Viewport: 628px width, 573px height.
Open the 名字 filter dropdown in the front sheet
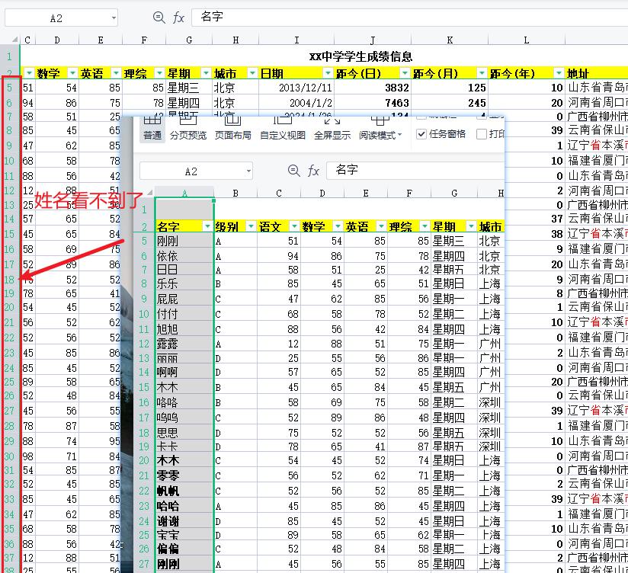click(x=207, y=226)
